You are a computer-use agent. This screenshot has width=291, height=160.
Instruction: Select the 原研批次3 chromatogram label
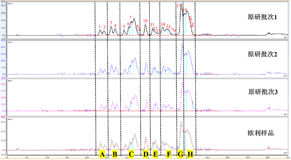click(263, 92)
